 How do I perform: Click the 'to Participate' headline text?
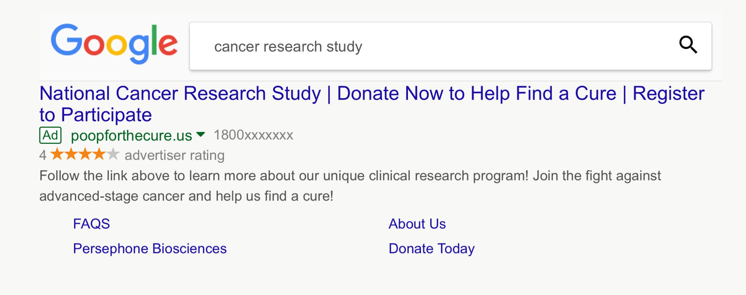coord(95,115)
